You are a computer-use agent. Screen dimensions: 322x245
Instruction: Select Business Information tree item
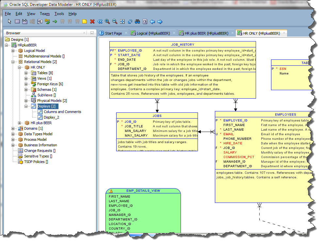point(40,145)
